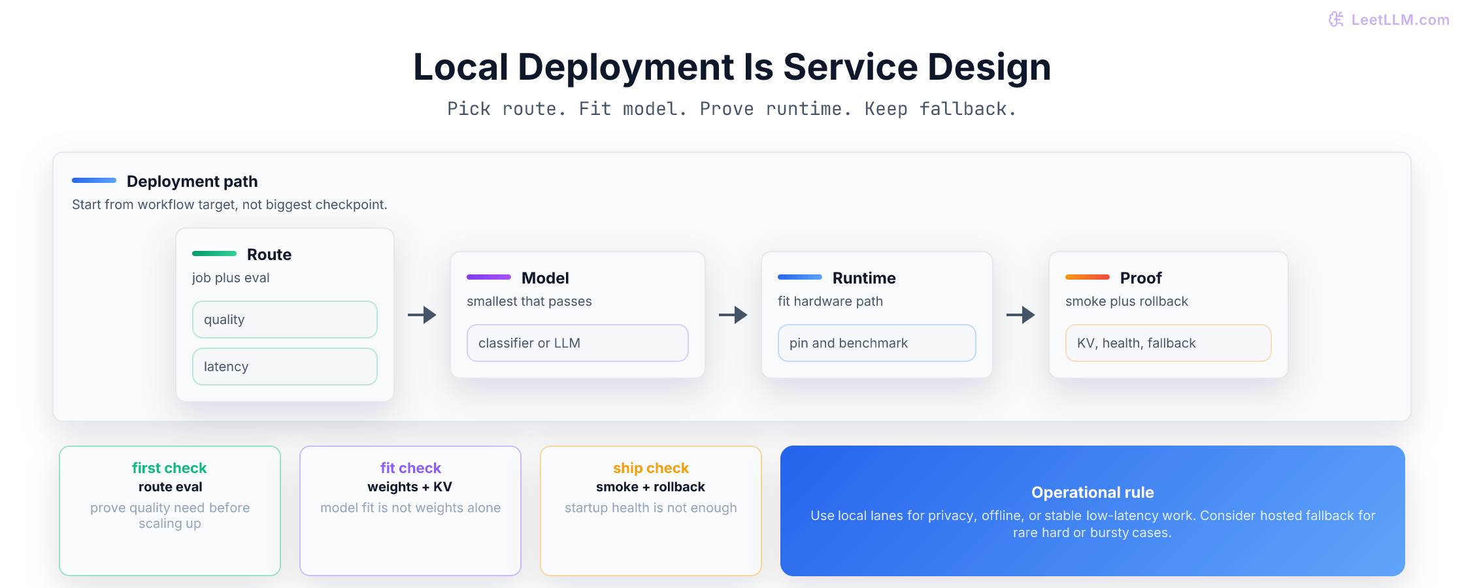Select the 'Use local lanes for privacy' paragraph
This screenshot has height=588, width=1464.
pyautogui.click(x=1093, y=524)
